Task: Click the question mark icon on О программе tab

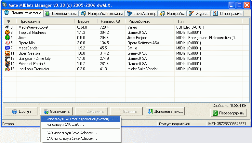Action: (x=215, y=13)
